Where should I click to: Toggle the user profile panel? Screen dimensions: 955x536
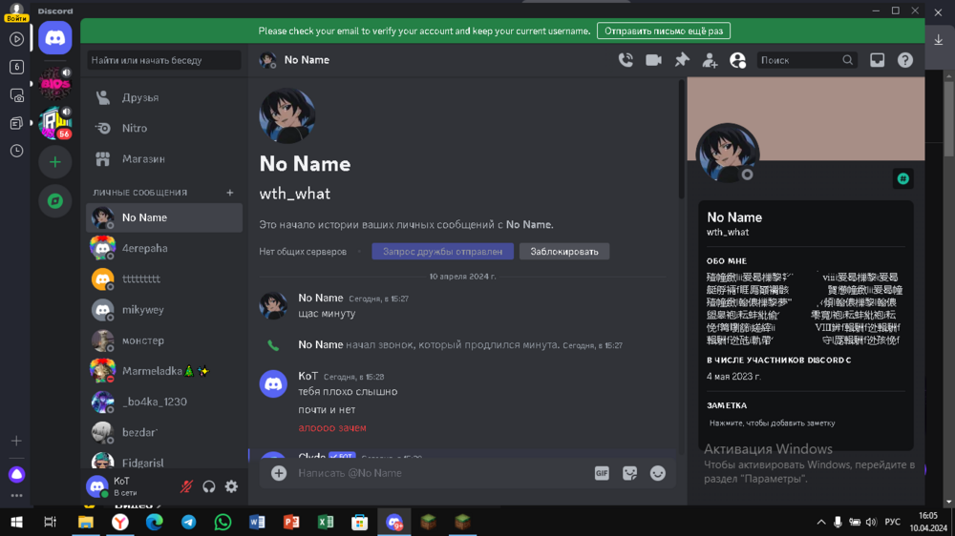tap(737, 60)
